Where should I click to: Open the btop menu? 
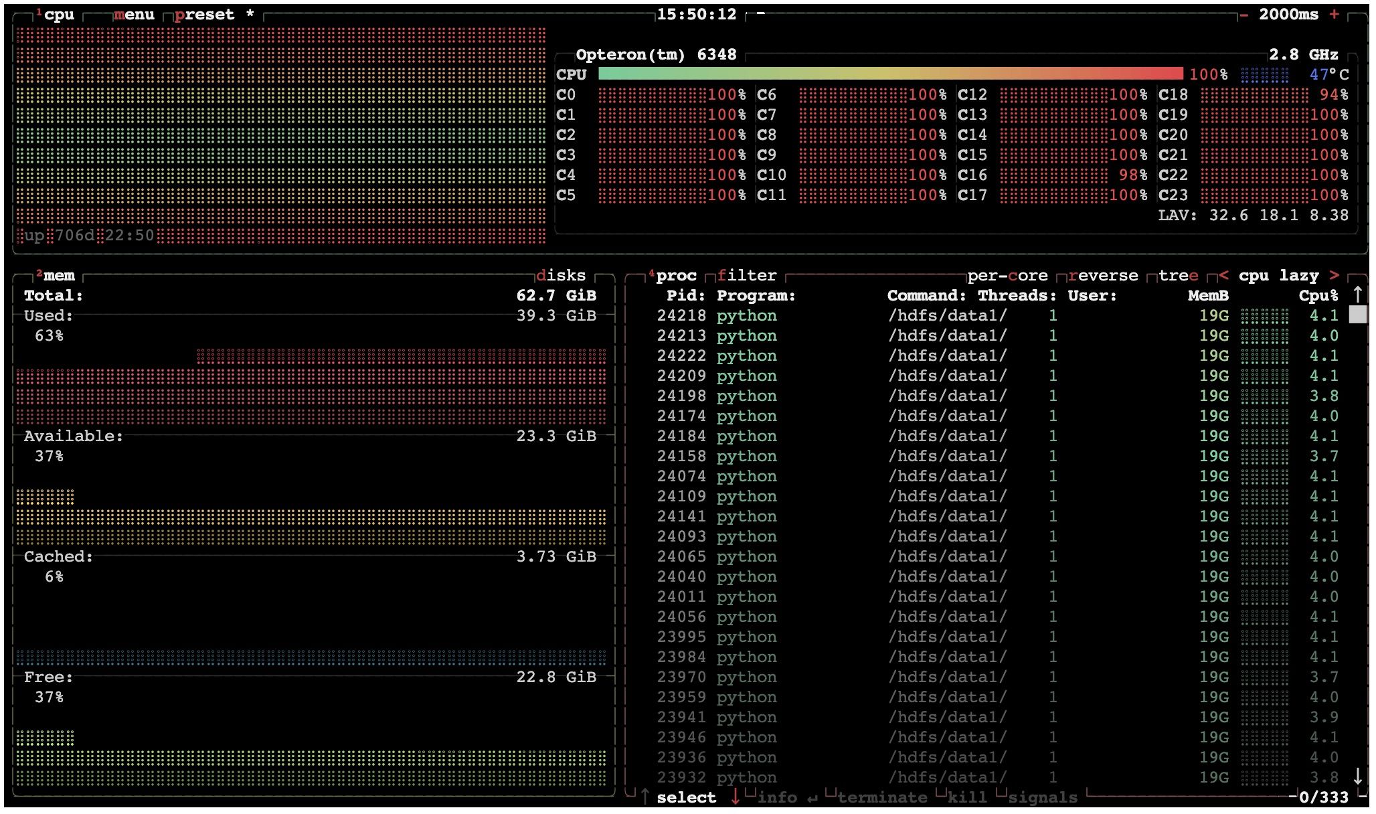pyautogui.click(x=134, y=15)
